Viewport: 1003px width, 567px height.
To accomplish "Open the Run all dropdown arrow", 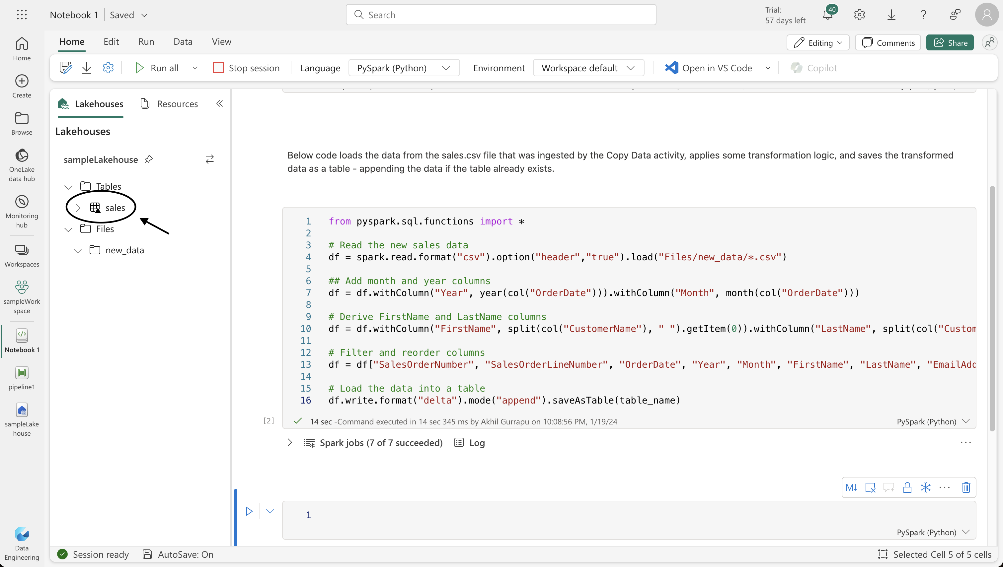I will tap(195, 68).
